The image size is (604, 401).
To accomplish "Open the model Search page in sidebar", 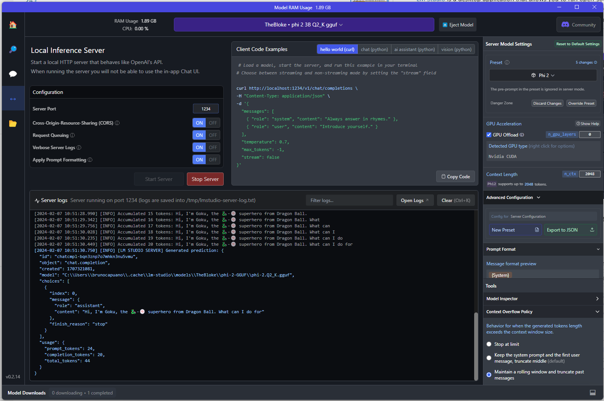I will [x=13, y=49].
